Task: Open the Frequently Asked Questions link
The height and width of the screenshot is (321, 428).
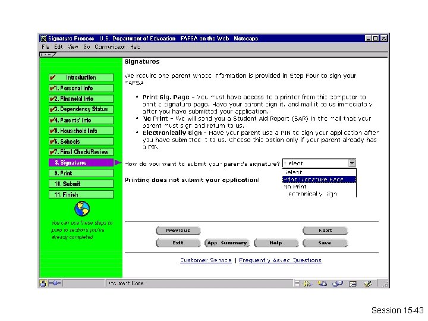Action: click(280, 260)
